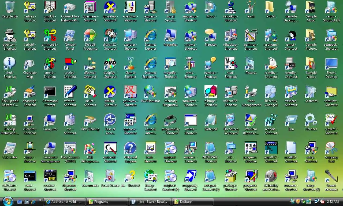This screenshot has height=206, width=343.
Task: Click the Shows Desktop icon
Action: [x=331, y=68]
